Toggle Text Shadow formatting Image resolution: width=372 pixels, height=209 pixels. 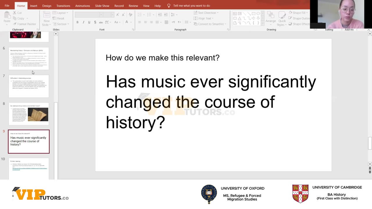95,22
